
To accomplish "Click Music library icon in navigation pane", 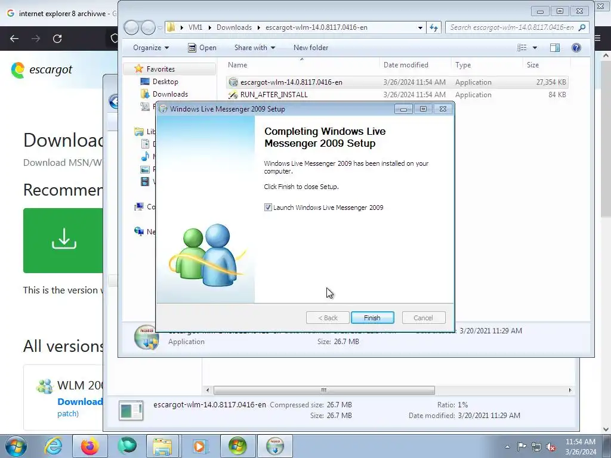I will (x=145, y=157).
